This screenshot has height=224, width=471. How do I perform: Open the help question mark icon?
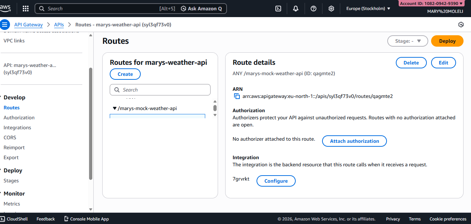point(314,9)
